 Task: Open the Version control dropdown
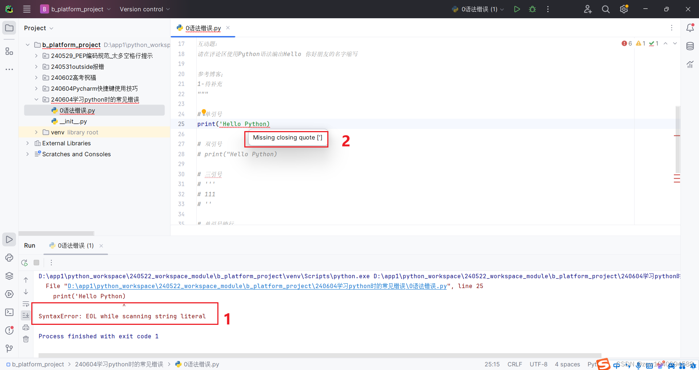145,9
